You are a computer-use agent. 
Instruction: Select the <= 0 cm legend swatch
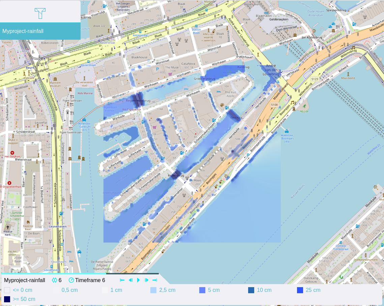[7, 290]
